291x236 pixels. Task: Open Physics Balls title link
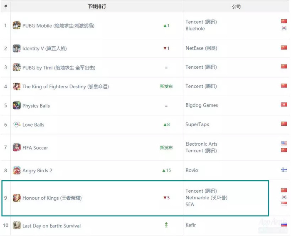click(x=36, y=106)
